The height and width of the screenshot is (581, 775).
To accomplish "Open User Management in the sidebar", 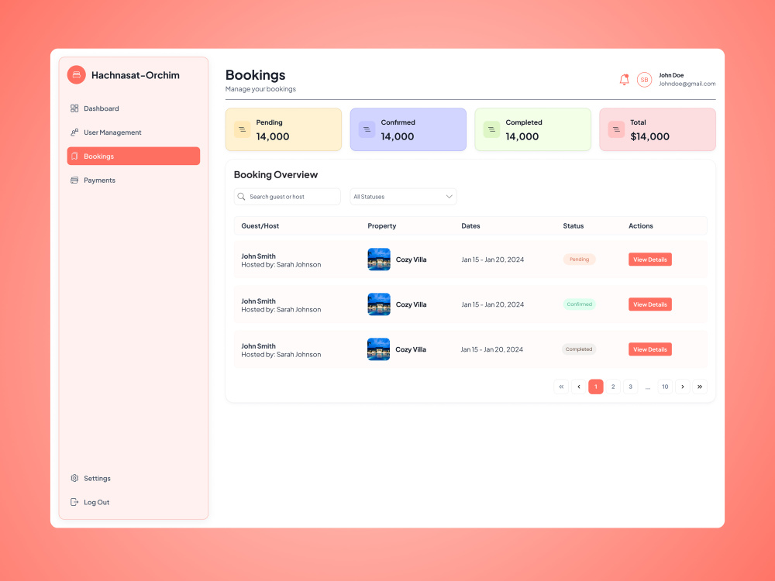I will coord(133,132).
